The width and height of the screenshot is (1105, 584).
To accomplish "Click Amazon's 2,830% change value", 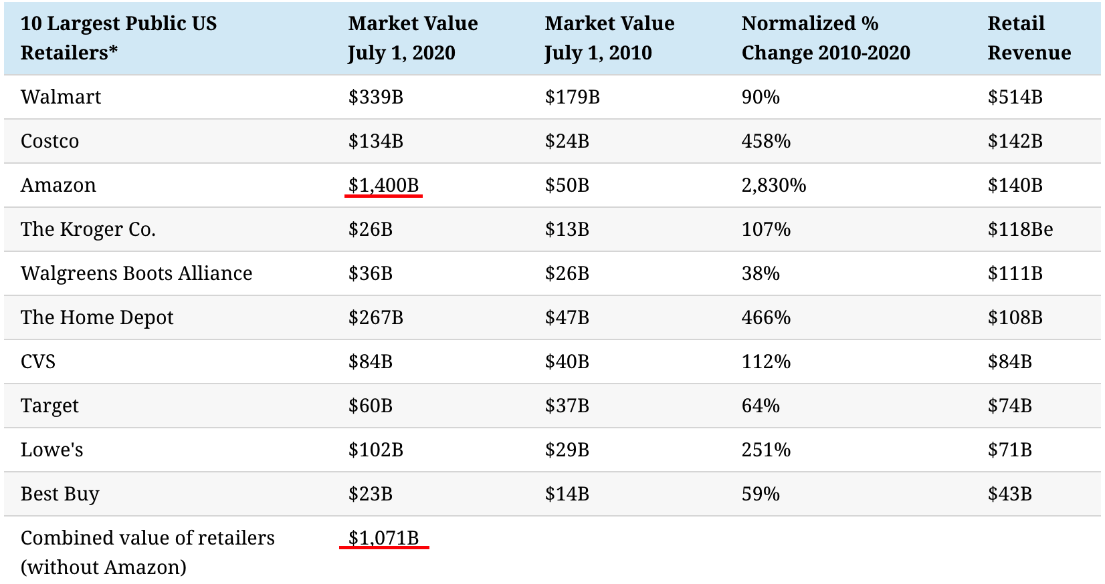I will click(x=774, y=185).
